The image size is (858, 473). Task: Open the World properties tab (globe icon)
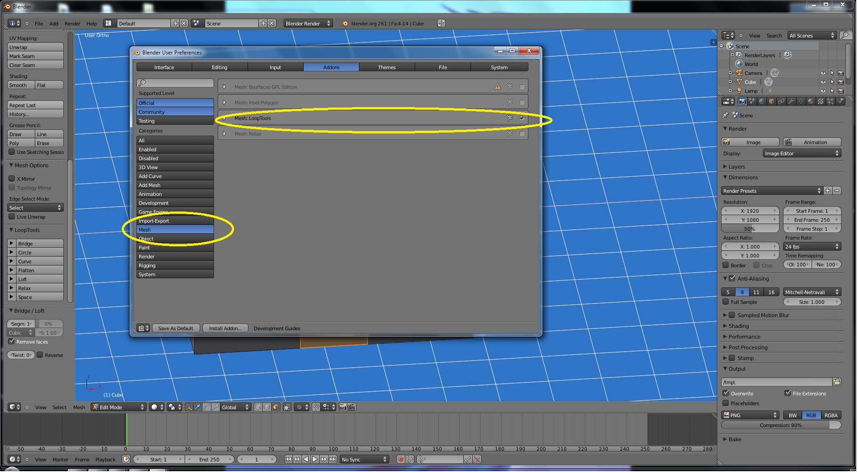coord(762,102)
